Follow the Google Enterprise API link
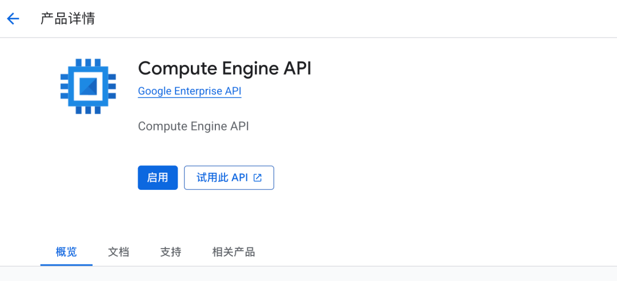This screenshot has width=617, height=281. pyautogui.click(x=189, y=91)
